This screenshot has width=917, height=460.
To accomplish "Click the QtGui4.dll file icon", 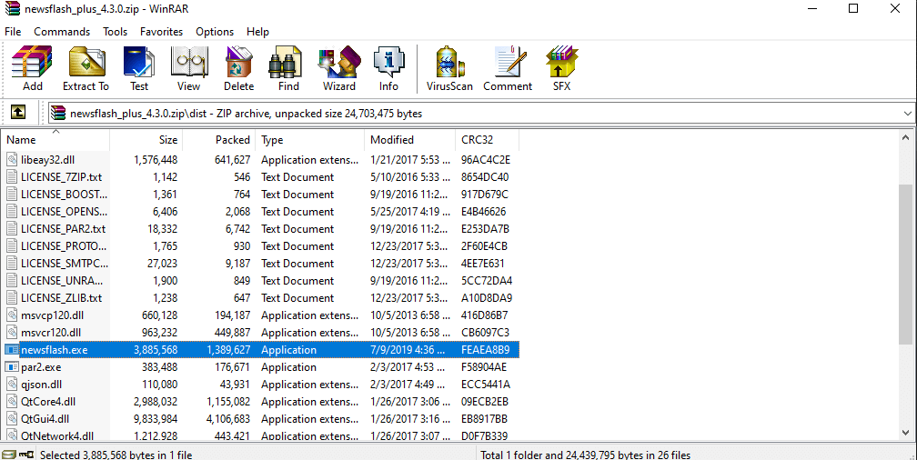I will (12, 419).
